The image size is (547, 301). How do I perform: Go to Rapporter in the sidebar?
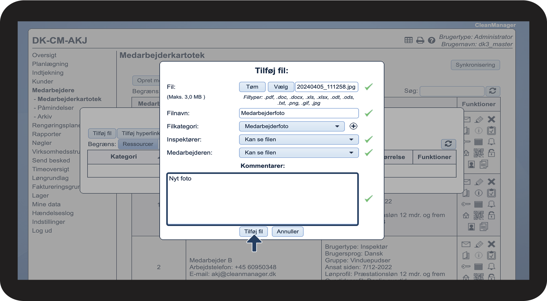click(x=46, y=134)
